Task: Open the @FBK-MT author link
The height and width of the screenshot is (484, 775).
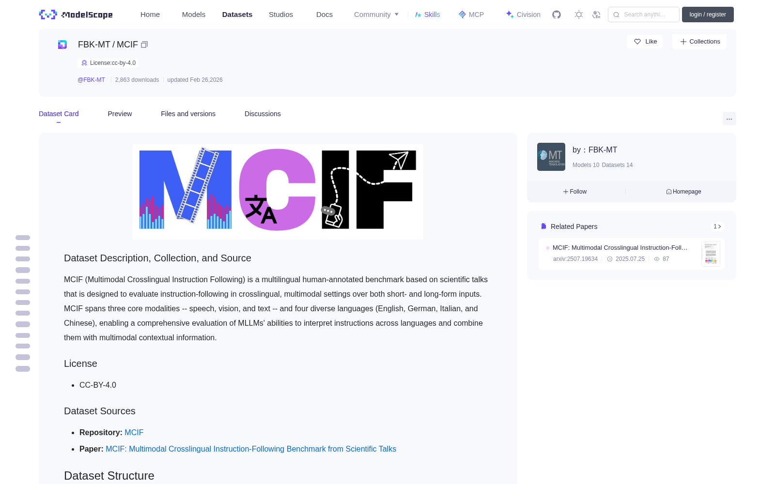Action: pos(91,80)
